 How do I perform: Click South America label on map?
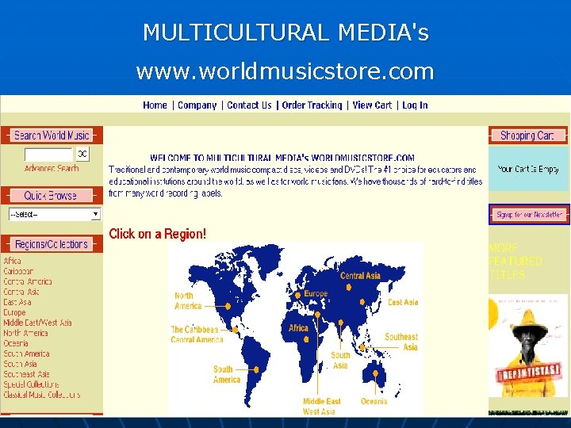227,374
